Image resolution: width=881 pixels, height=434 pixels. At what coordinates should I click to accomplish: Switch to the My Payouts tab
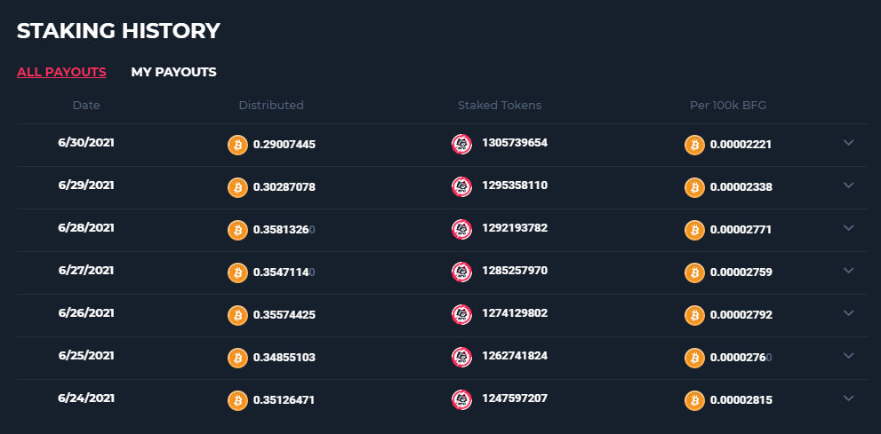click(x=173, y=72)
